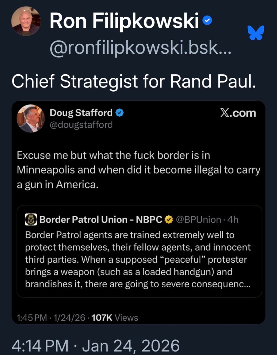Click the Ron Filipkowski display name

(124, 21)
